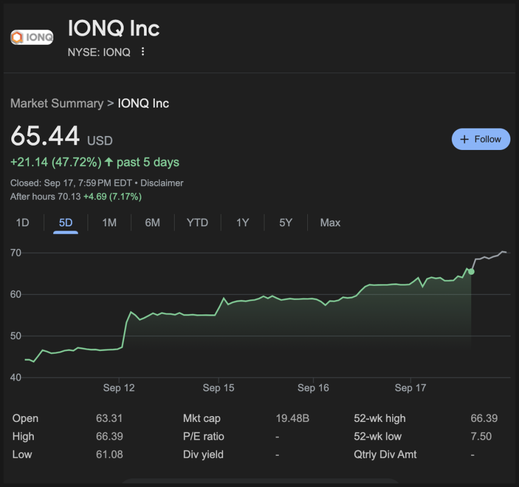
Task: Open the Disclaimer link
Action: coord(162,183)
